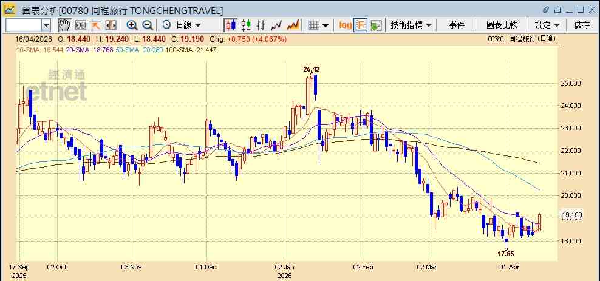Click the 17.65 low price marker

point(505,254)
